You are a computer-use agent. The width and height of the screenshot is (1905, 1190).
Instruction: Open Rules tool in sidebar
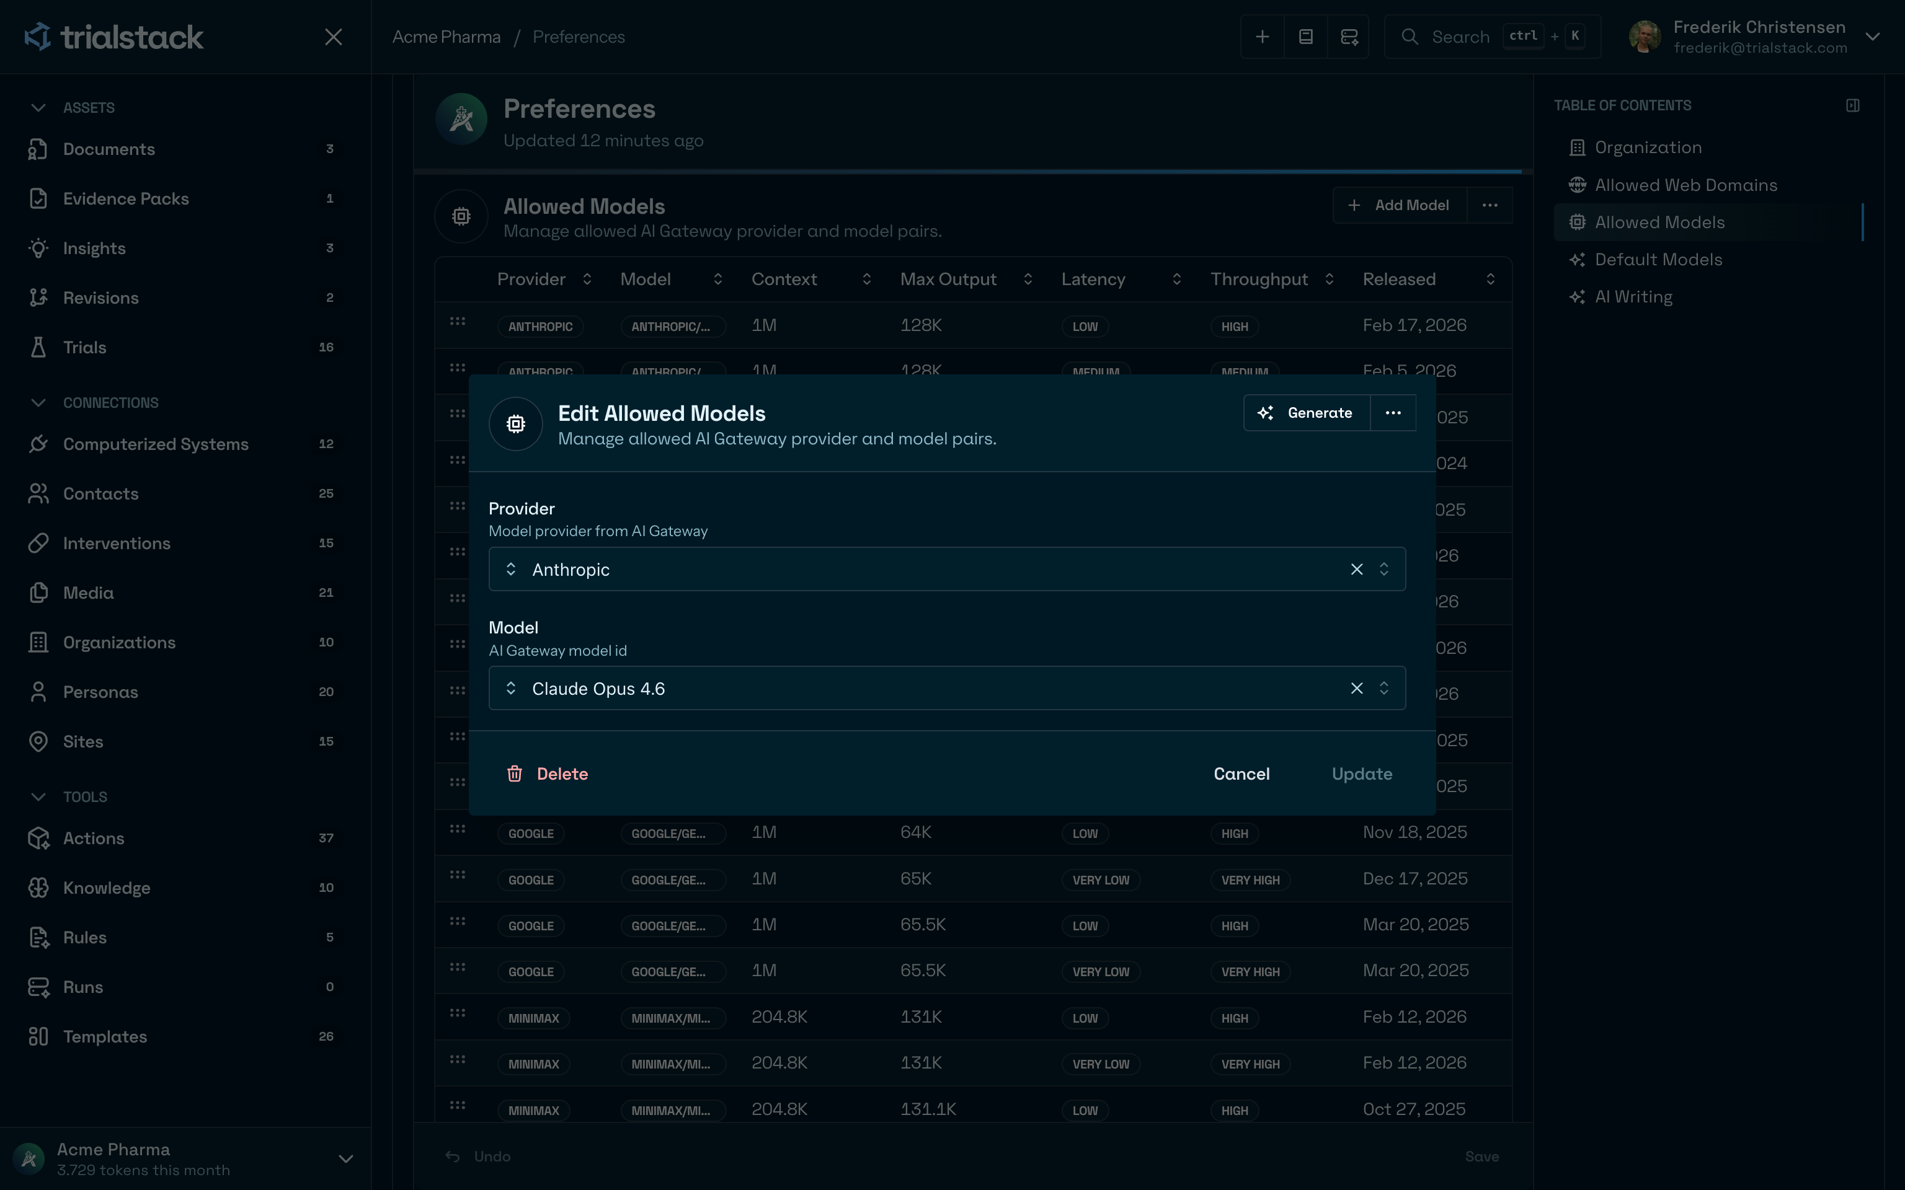click(x=181, y=937)
